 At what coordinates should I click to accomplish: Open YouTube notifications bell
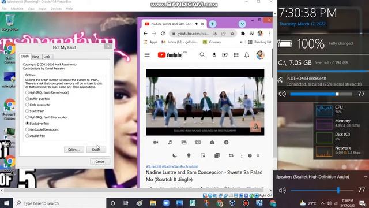point(247,55)
